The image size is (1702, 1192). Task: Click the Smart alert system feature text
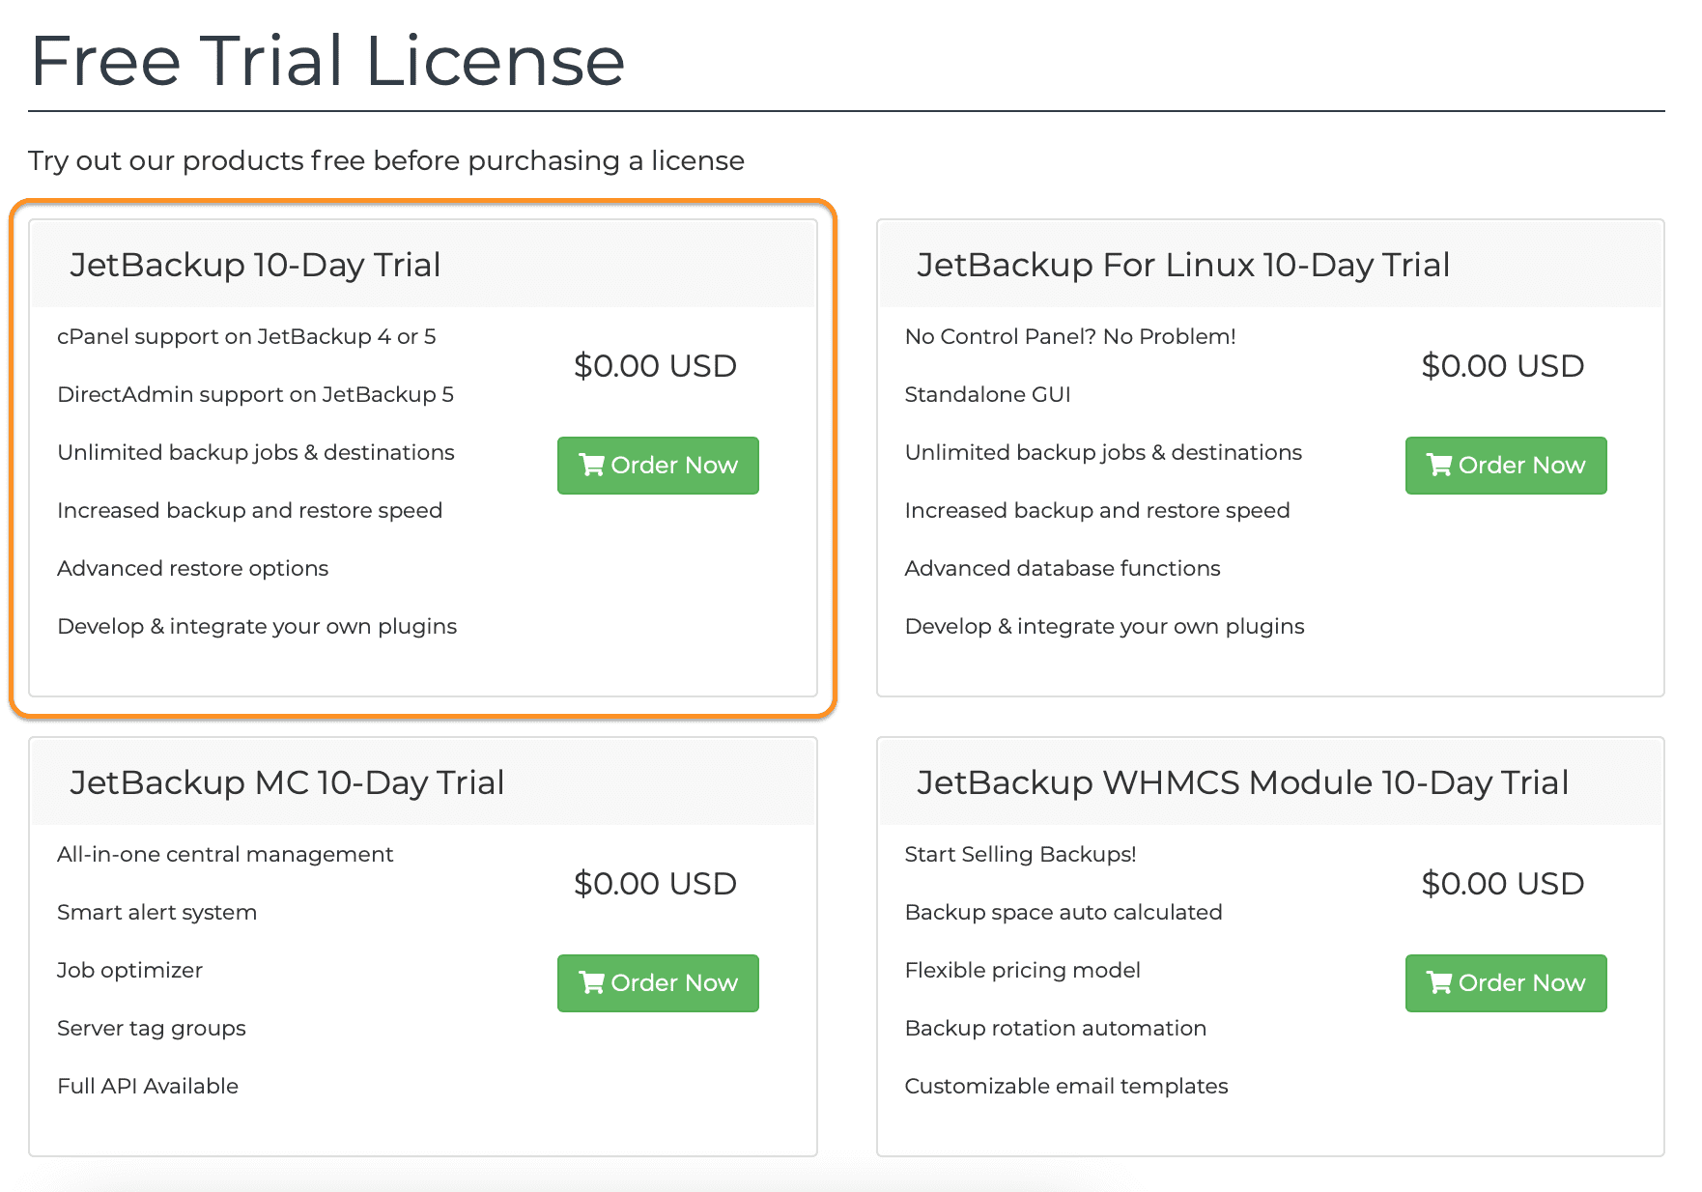tap(156, 912)
